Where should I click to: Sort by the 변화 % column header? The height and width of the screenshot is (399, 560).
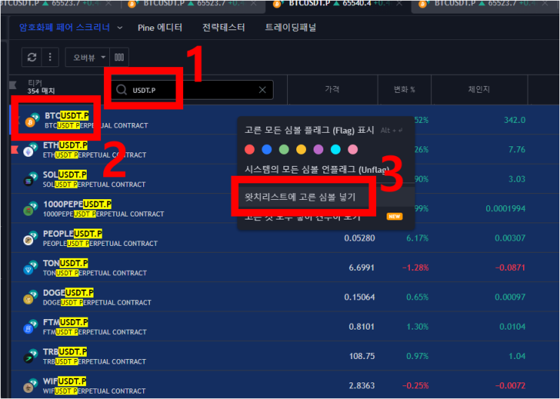tap(405, 90)
